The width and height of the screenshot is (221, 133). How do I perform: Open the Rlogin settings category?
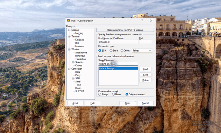[x=78, y=88]
